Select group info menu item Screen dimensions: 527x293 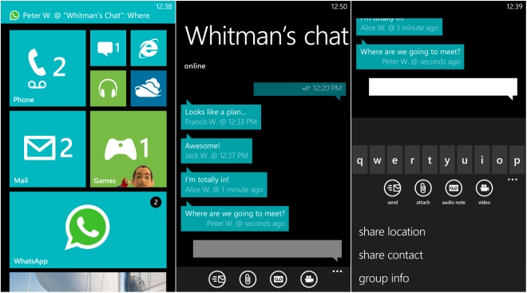384,279
